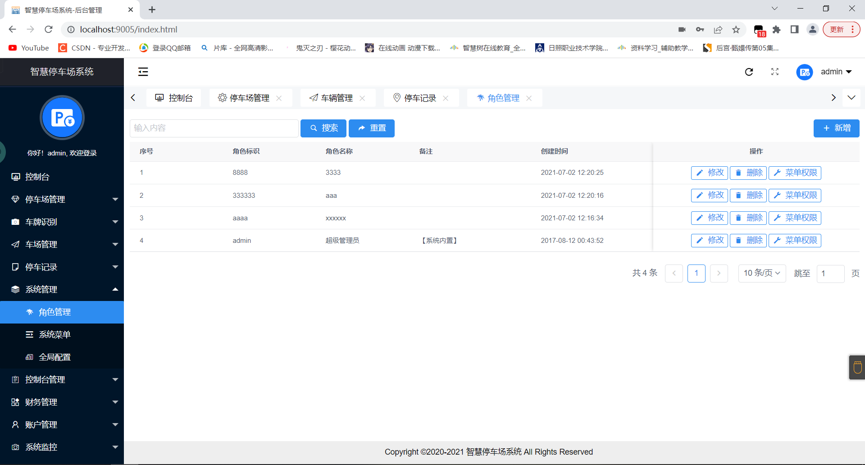Expand 车牌识别 in the sidebar
This screenshot has height=465, width=865.
click(x=62, y=222)
